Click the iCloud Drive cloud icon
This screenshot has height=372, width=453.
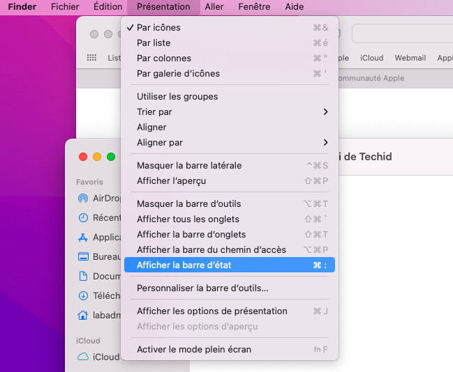pyautogui.click(x=83, y=357)
